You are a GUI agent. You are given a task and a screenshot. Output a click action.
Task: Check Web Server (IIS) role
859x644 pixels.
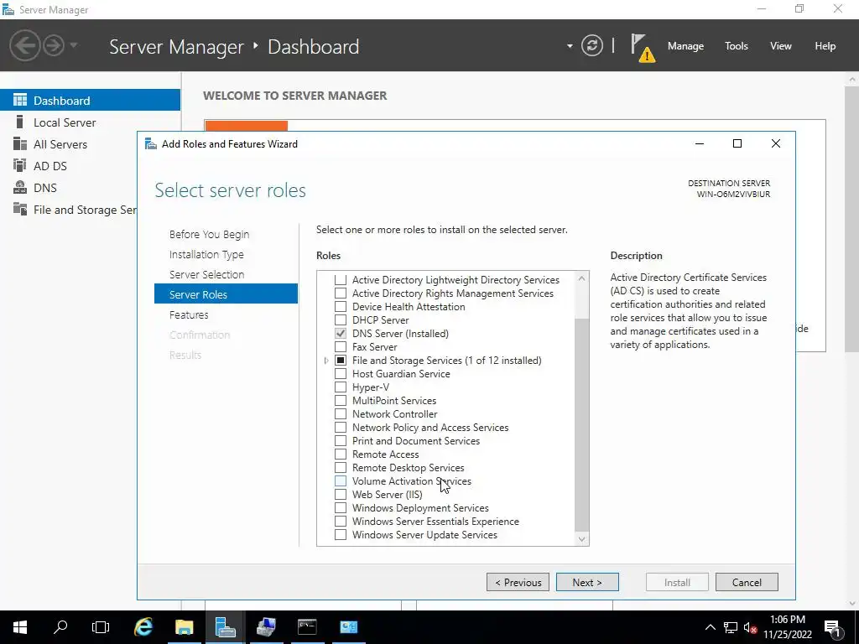[341, 495]
